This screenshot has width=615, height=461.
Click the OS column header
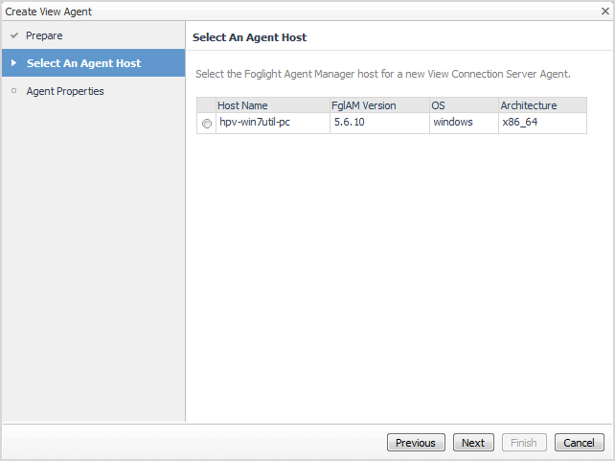tap(439, 105)
